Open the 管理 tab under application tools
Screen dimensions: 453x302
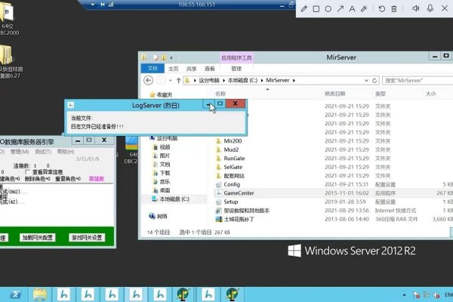[x=237, y=67]
